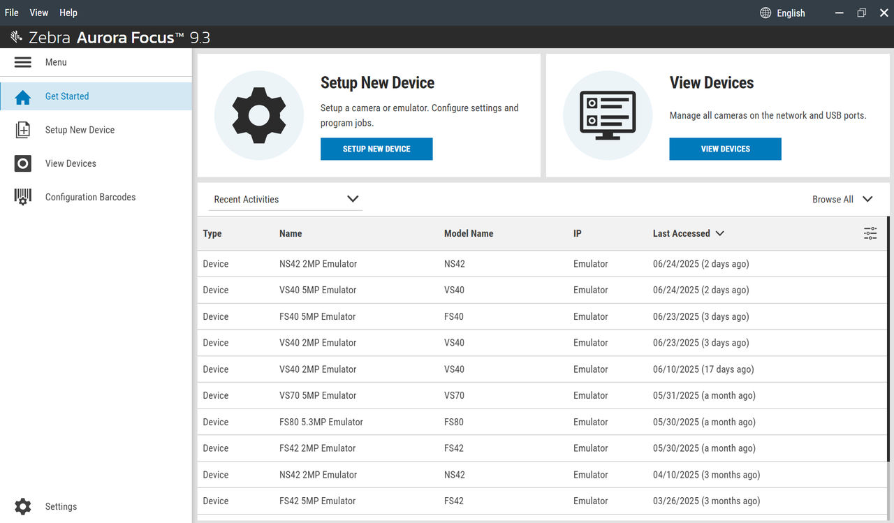Select NS42 2MP Emulator from 04/10/2025
894x523 pixels.
tap(542, 475)
